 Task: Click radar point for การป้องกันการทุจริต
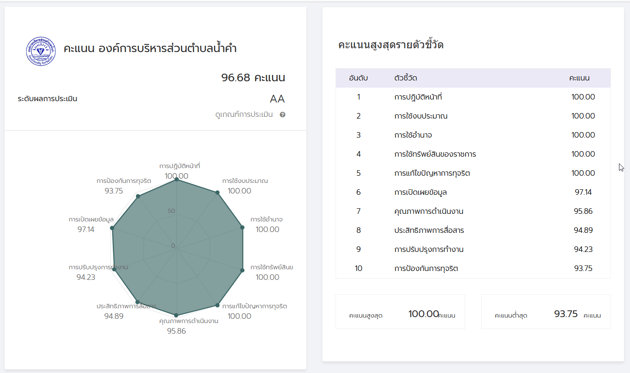138,196
